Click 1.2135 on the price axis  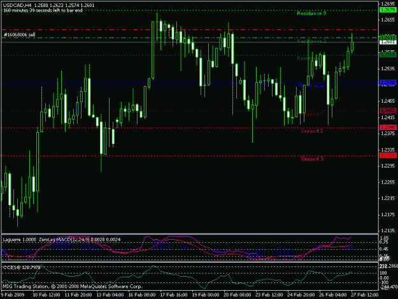(x=388, y=231)
